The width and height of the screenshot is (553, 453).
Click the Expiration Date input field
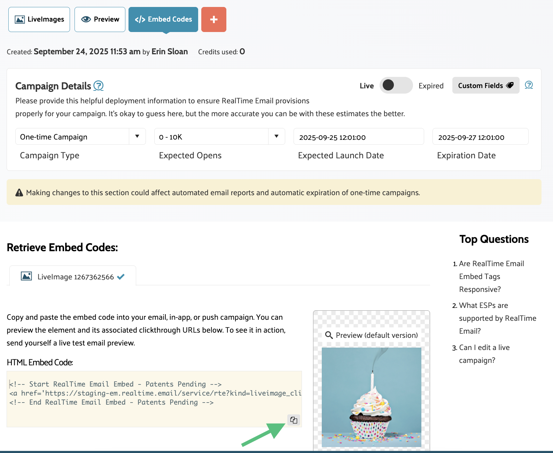click(x=480, y=137)
